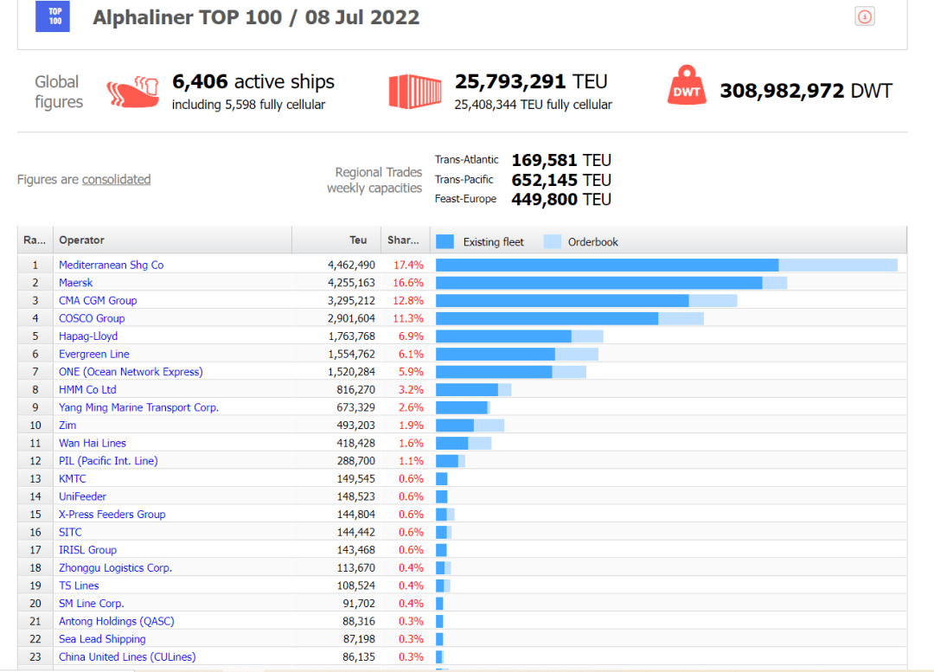This screenshot has height=672, width=934.
Task: Open the consolidated figures link
Action: 116,180
